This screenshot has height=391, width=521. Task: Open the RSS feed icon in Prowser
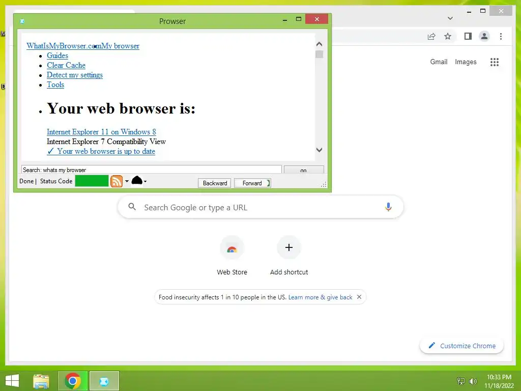(117, 181)
